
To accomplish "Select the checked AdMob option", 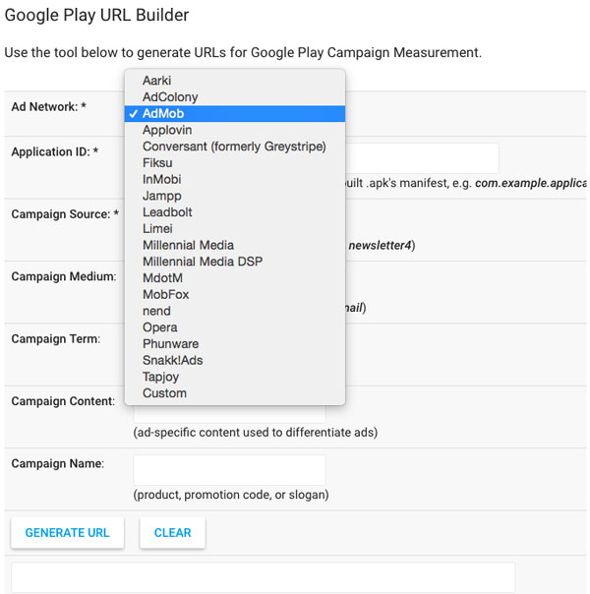I will 162,114.
